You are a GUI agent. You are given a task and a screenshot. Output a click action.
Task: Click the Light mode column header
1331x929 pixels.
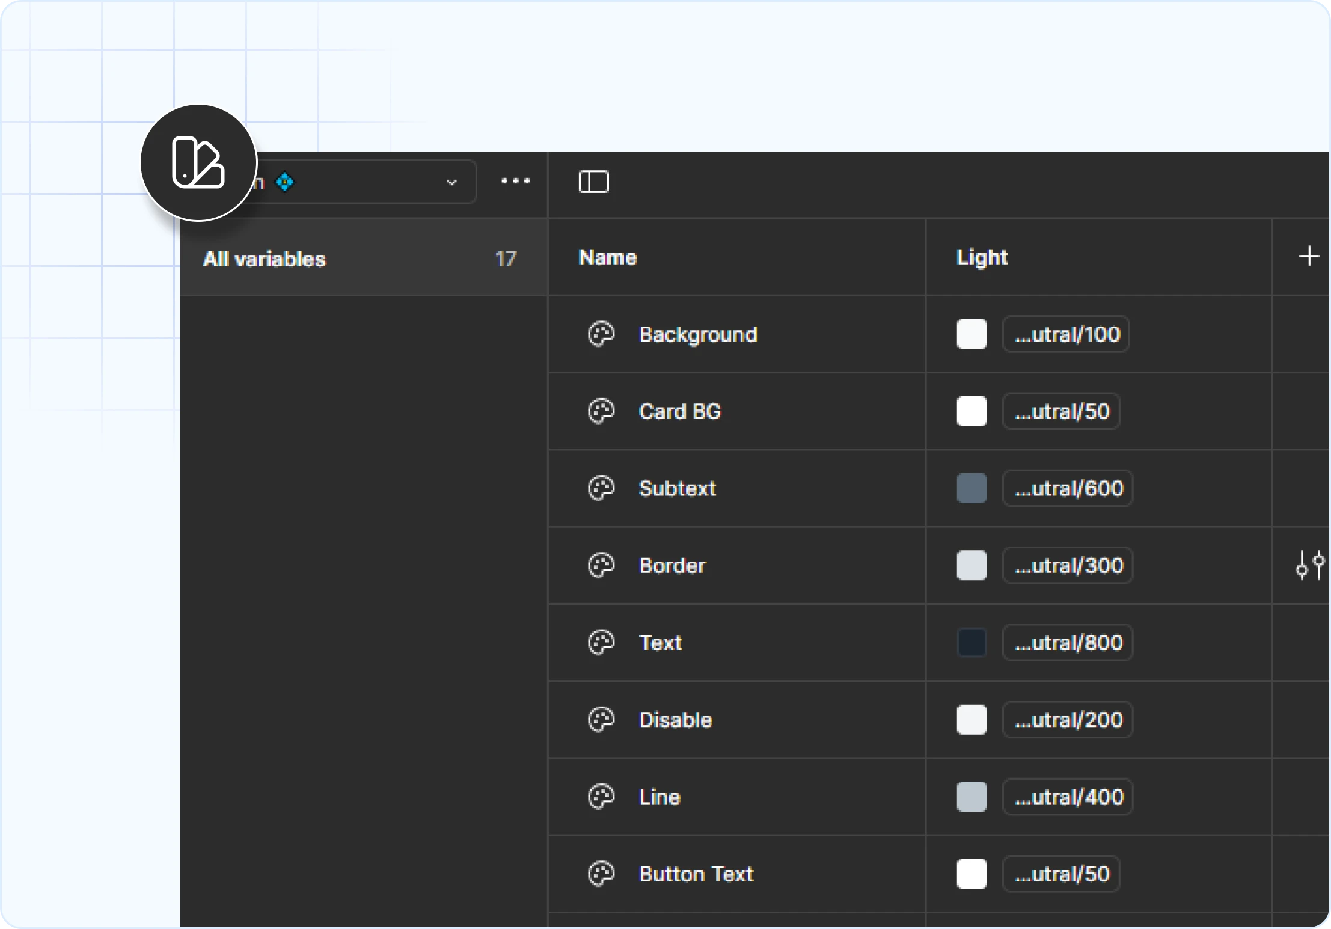point(982,257)
